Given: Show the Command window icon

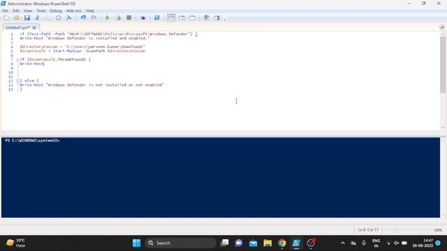Looking at the screenshot, I should point(207,18).
